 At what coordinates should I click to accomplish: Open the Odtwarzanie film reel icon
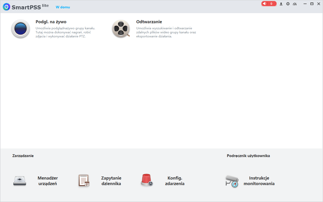tap(121, 29)
